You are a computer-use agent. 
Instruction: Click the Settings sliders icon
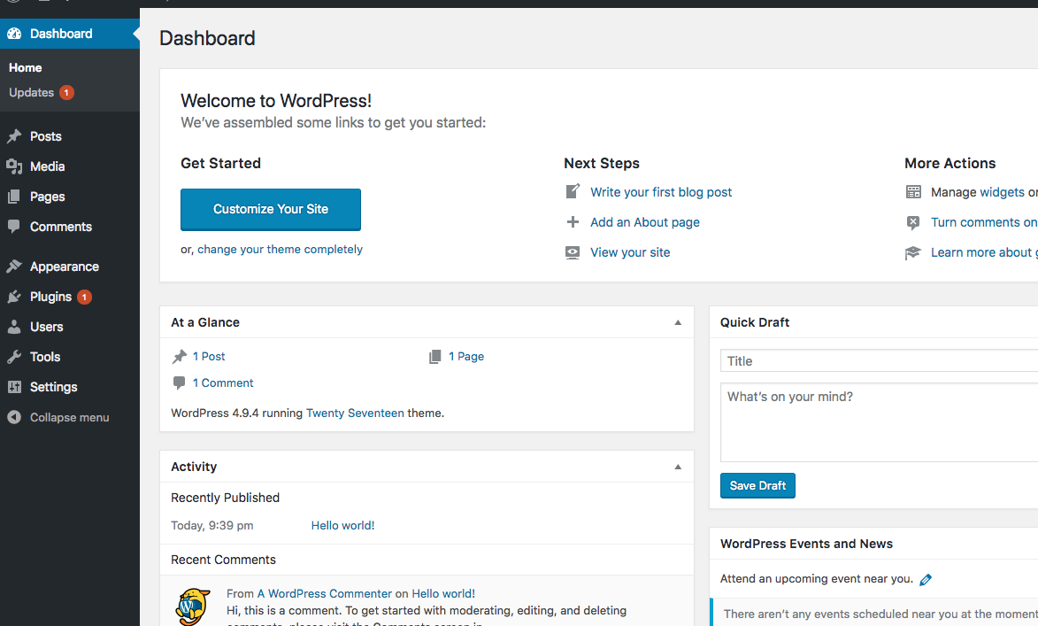(x=14, y=387)
